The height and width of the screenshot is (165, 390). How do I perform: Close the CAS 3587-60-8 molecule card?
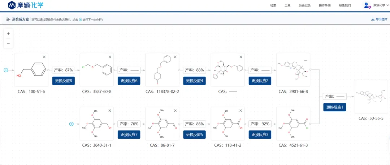110,57
